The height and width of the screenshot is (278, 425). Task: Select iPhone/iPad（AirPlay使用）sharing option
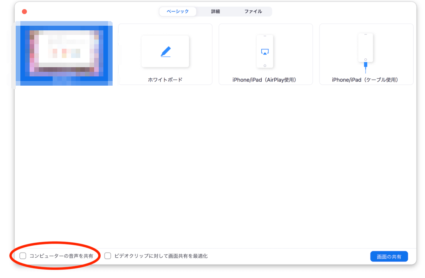[265, 54]
